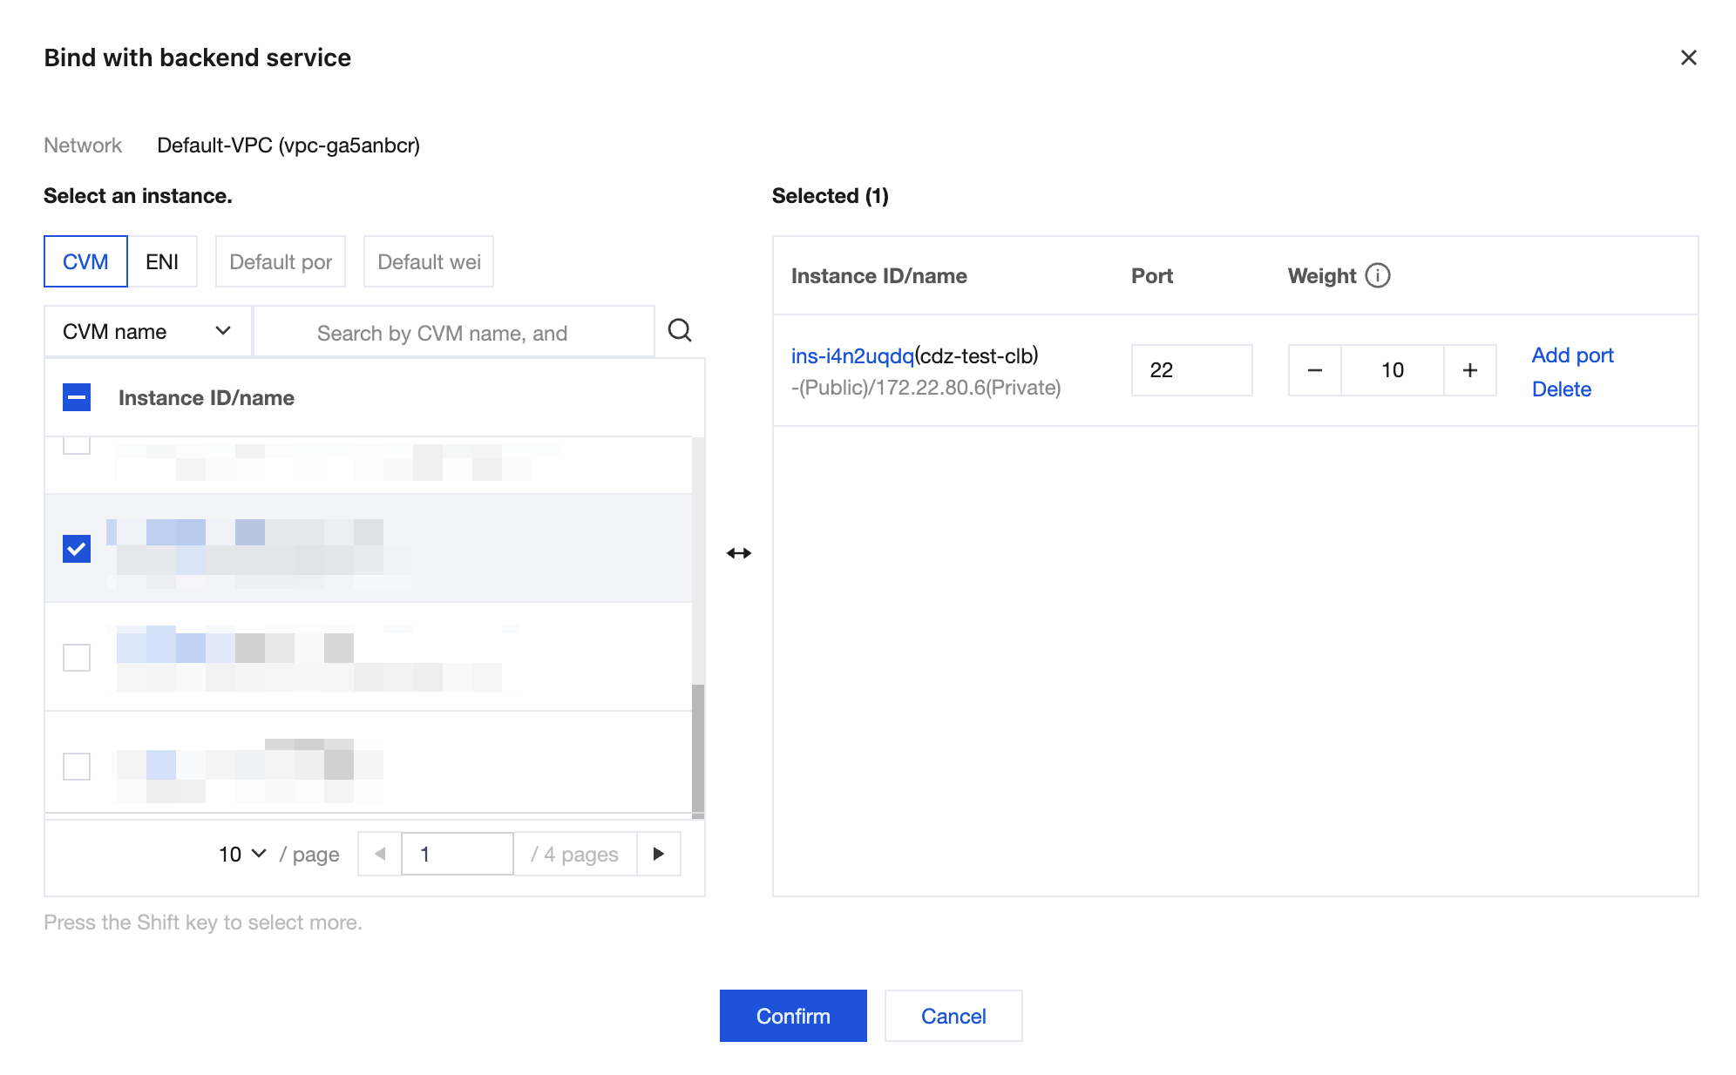Click the instance list vertical scrollbar
Screen dimensions: 1736x1075
pyautogui.click(x=697, y=749)
